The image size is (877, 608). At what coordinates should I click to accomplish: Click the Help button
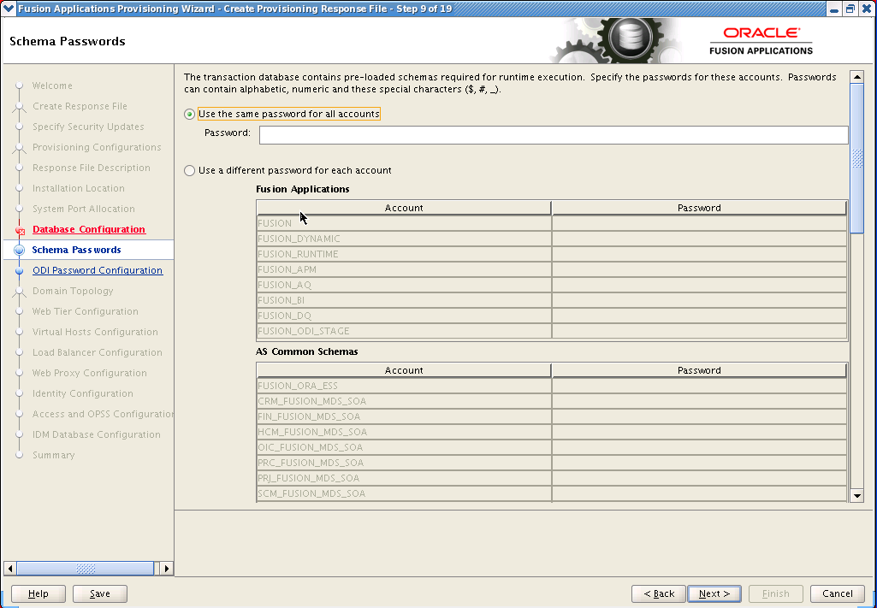coord(38,593)
